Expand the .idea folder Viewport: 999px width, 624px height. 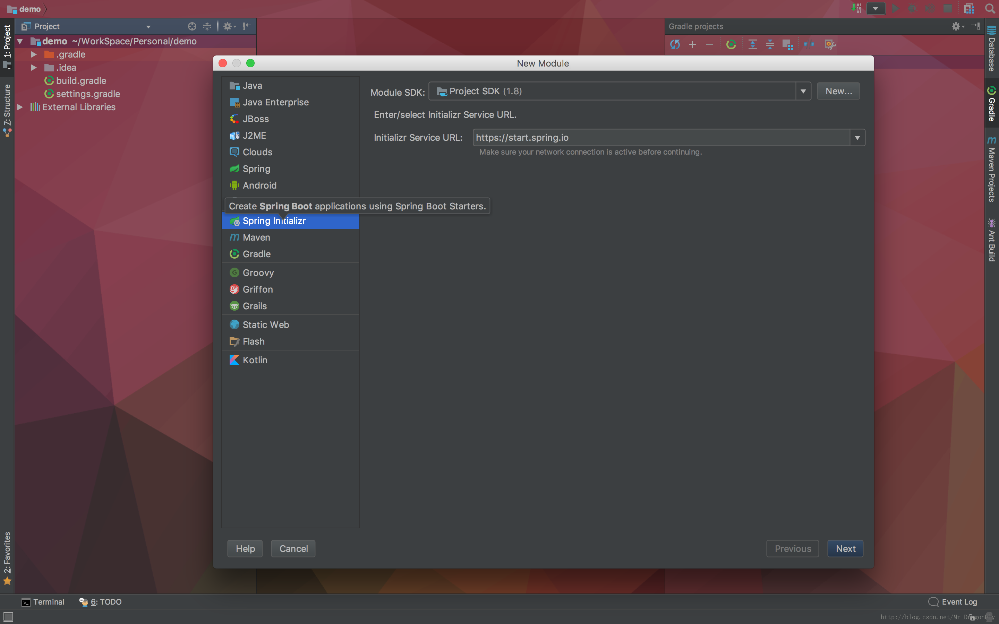(34, 68)
